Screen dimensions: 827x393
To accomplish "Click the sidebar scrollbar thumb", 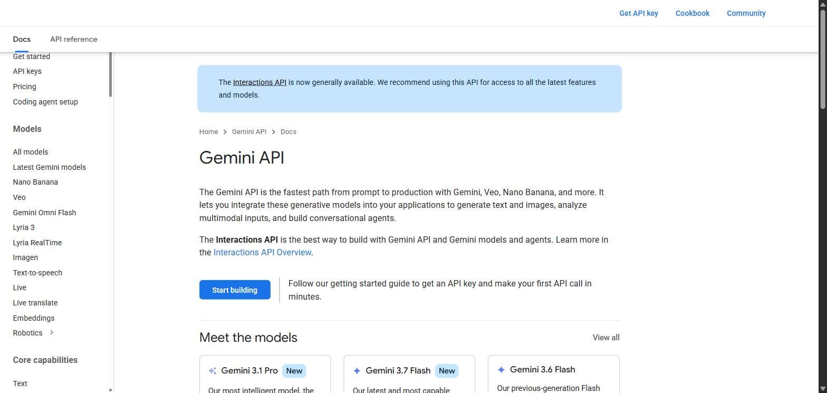I will pyautogui.click(x=110, y=74).
